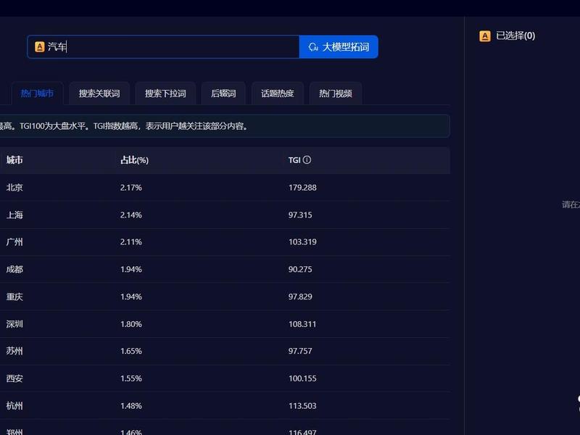Click the TGI value 90.275
Screen dimensions: 580x435
(x=300, y=269)
